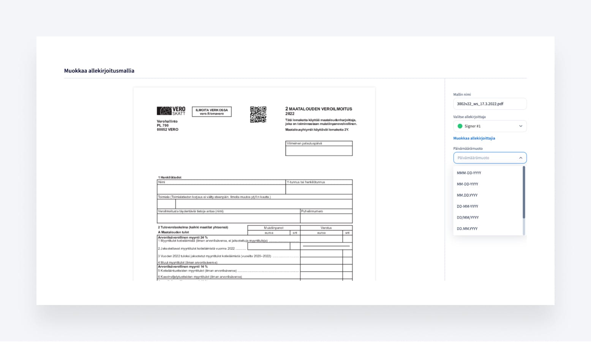Click the 'Ilmoita verkossa' box in document

coord(212,112)
